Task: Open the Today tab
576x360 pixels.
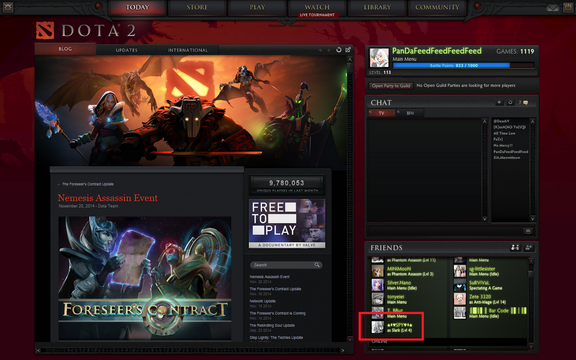Action: pyautogui.click(x=137, y=8)
